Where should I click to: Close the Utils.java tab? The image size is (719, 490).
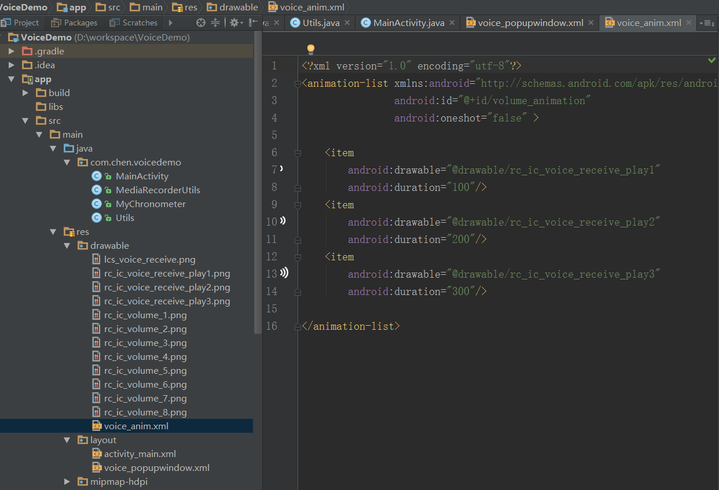pyautogui.click(x=347, y=23)
